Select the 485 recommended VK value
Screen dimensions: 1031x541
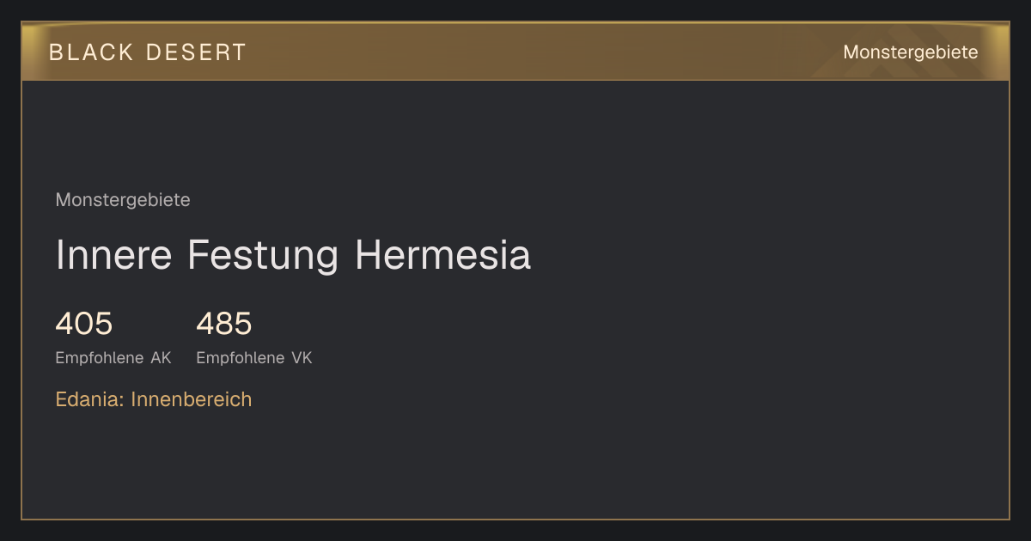click(x=224, y=324)
